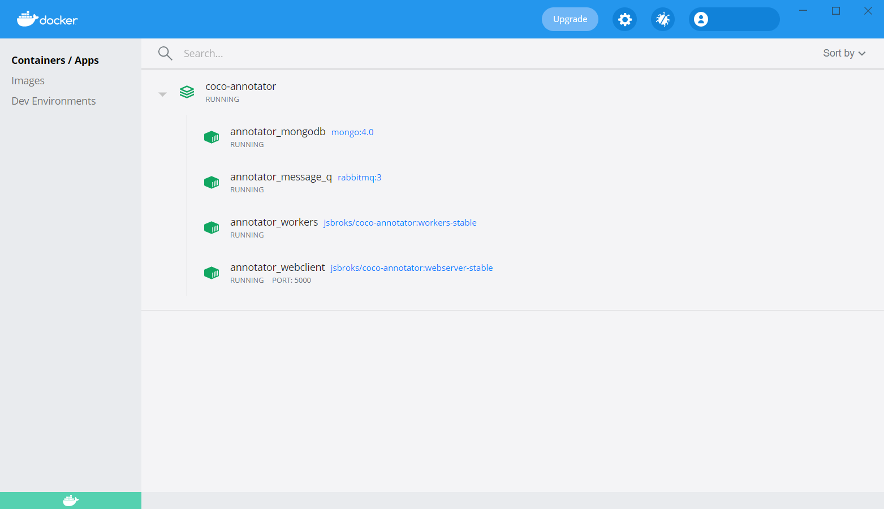Maximize the Docker Desktop window

point(836,11)
